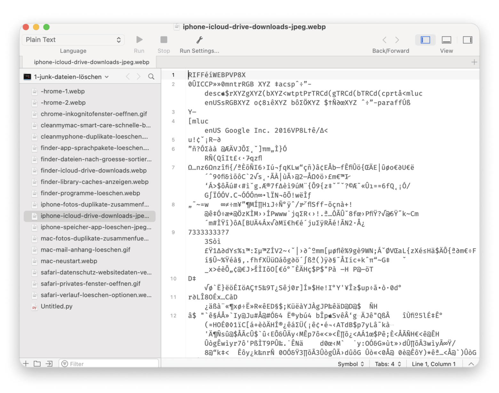Click the sidebar previous arrow

128,77
